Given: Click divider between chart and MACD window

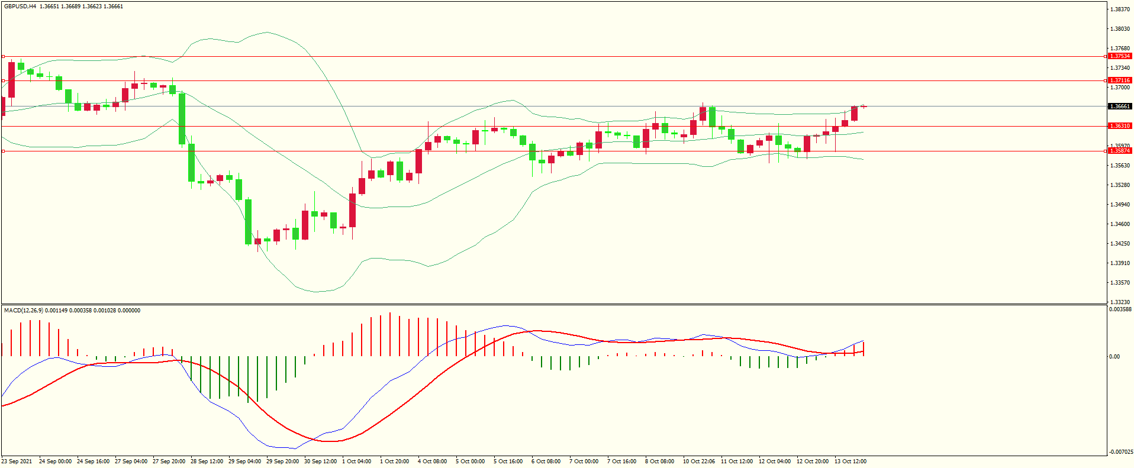Looking at the screenshot, I should [x=553, y=304].
